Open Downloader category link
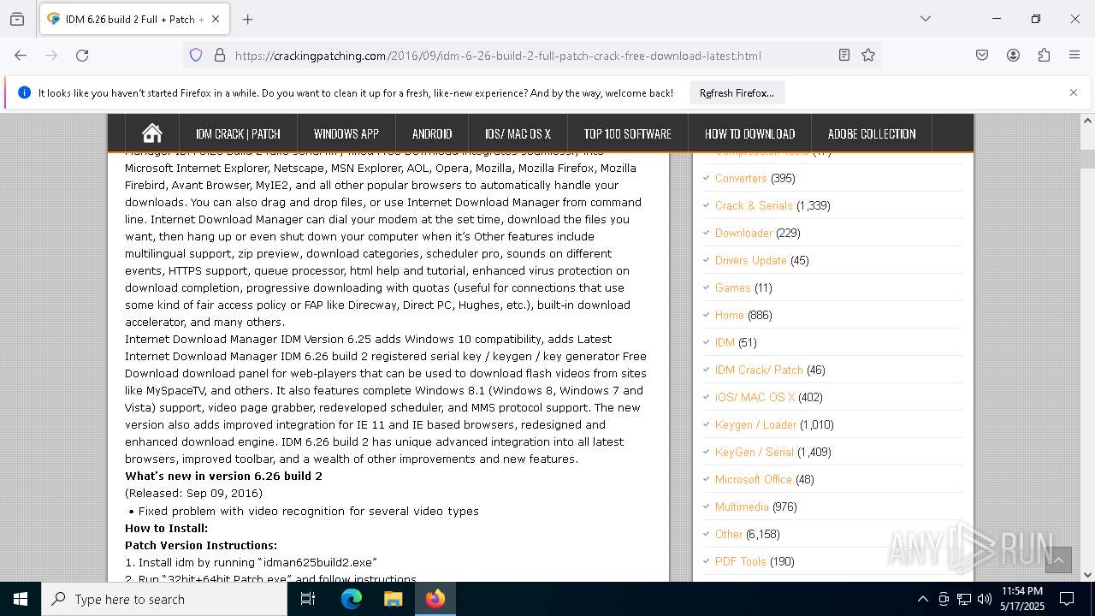1095x616 pixels. pos(743,233)
